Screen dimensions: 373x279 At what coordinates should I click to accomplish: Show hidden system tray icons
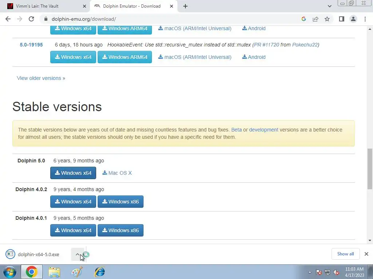[310, 272]
